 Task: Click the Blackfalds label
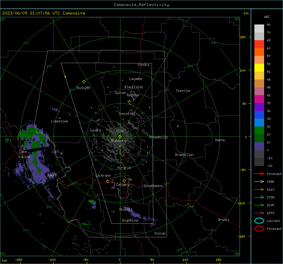click(x=134, y=87)
